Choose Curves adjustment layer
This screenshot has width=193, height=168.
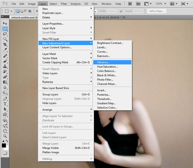click(x=112, y=52)
